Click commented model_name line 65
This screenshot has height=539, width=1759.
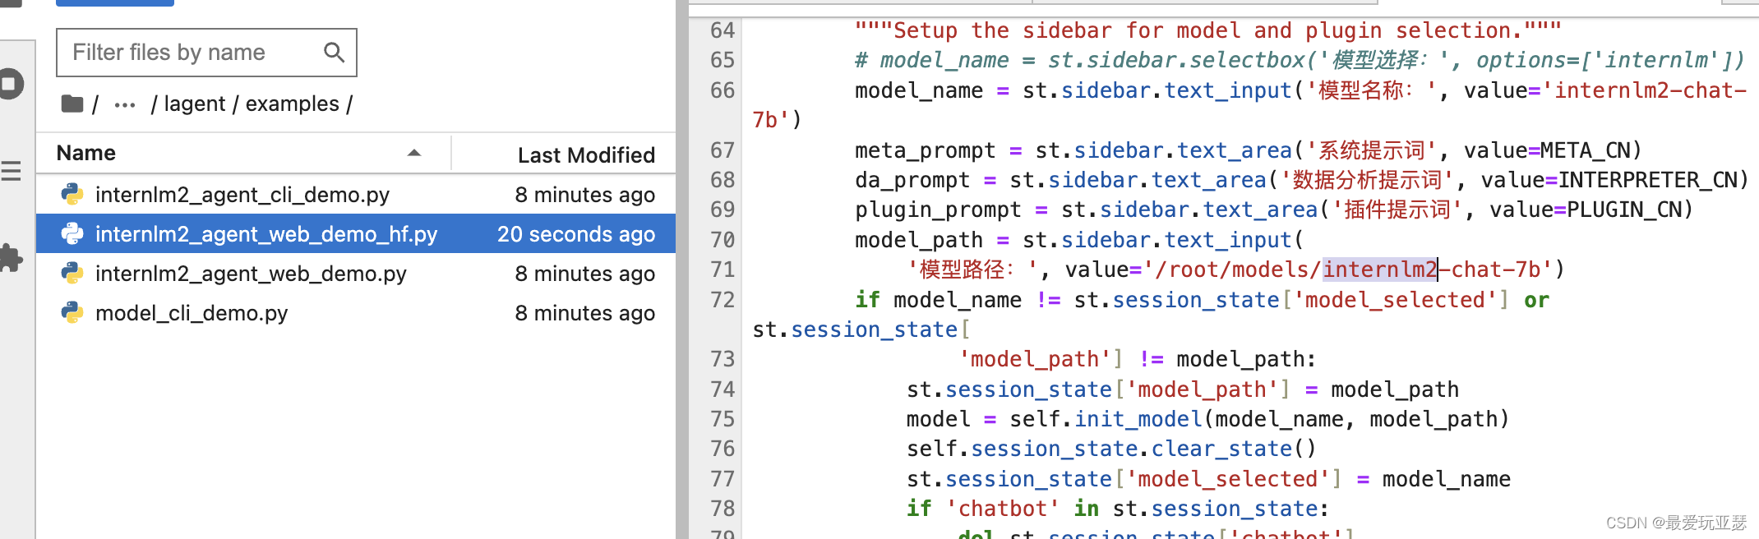pos(1300,60)
